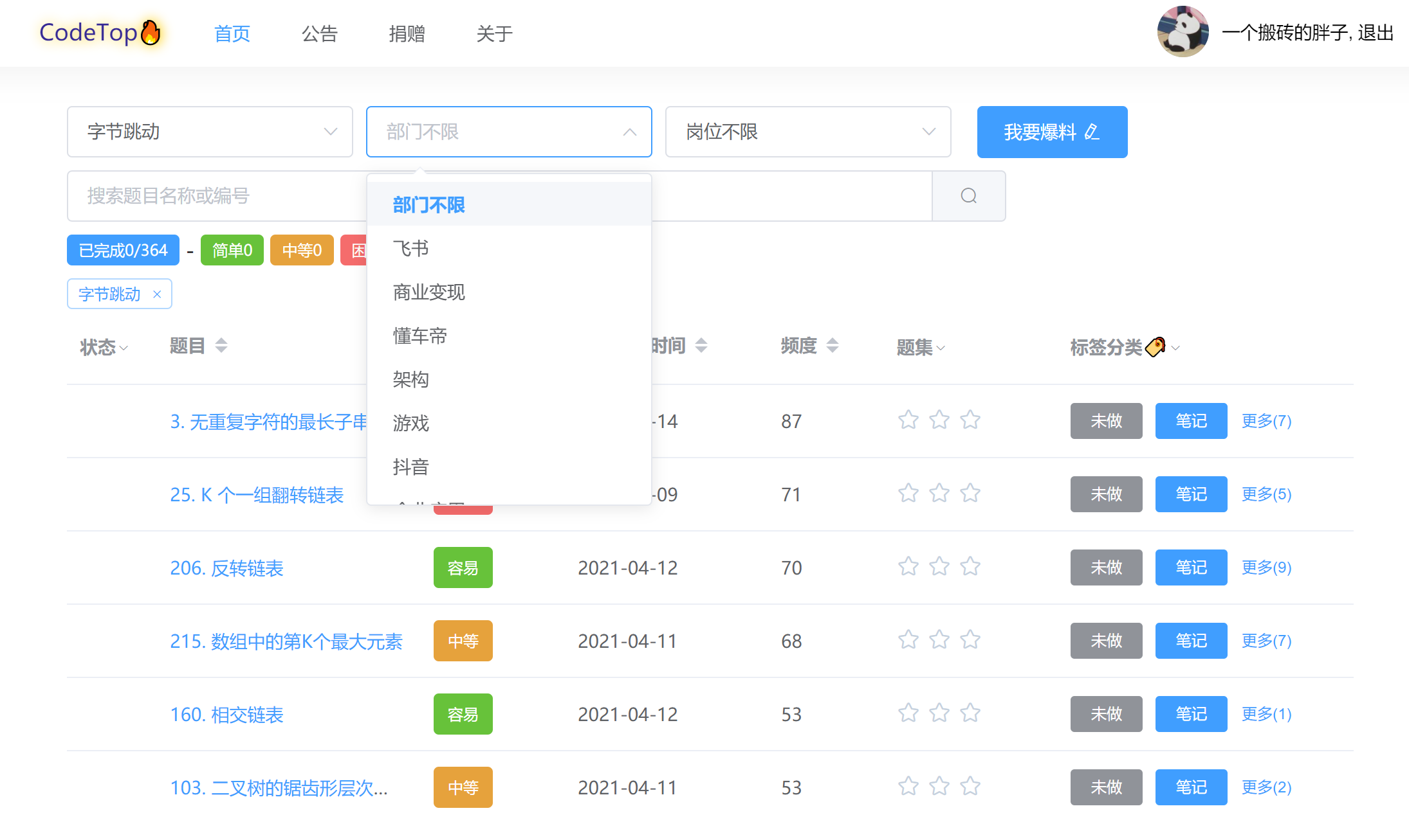Star the first rating of 206. 反转链表
Image resolution: width=1409 pixels, height=822 pixels.
[908, 566]
